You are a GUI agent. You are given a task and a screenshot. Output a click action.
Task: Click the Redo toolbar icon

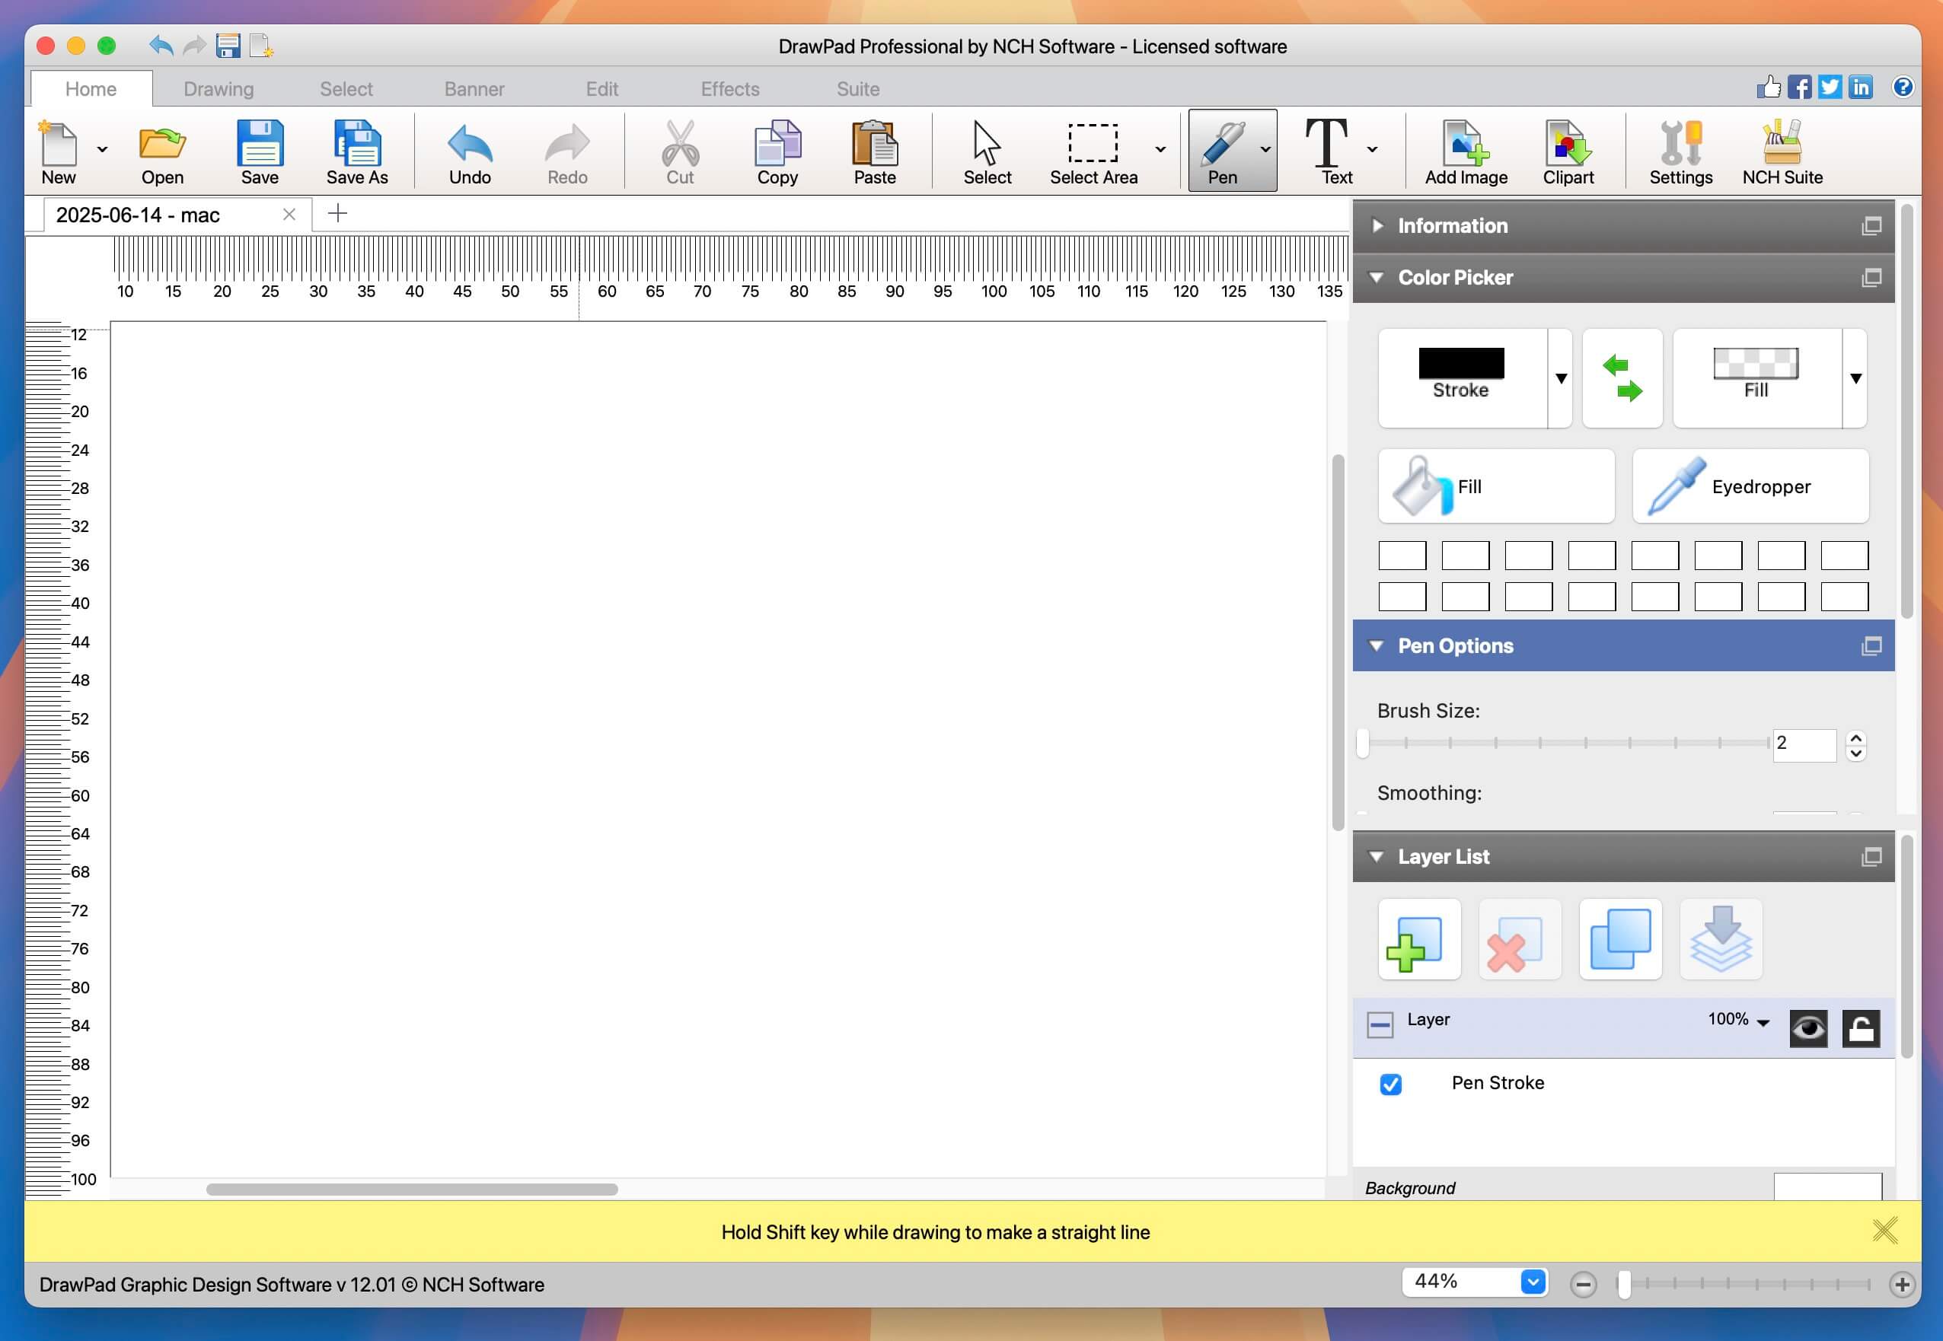pyautogui.click(x=567, y=151)
